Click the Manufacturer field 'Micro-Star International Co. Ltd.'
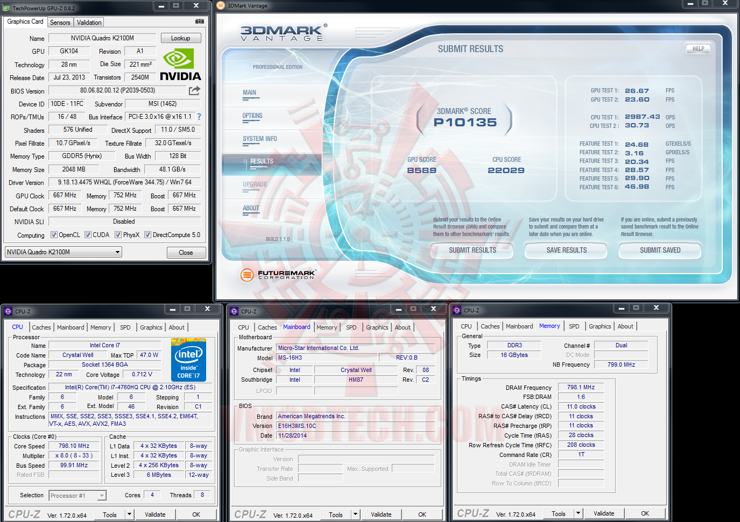This screenshot has width=740, height=522. tap(355, 348)
